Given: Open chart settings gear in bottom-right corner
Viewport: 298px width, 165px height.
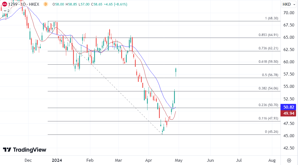Looking at the screenshot, I should point(289,160).
